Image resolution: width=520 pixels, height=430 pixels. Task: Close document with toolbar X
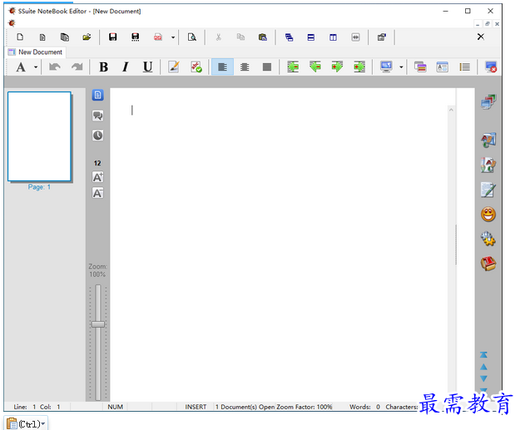[481, 37]
